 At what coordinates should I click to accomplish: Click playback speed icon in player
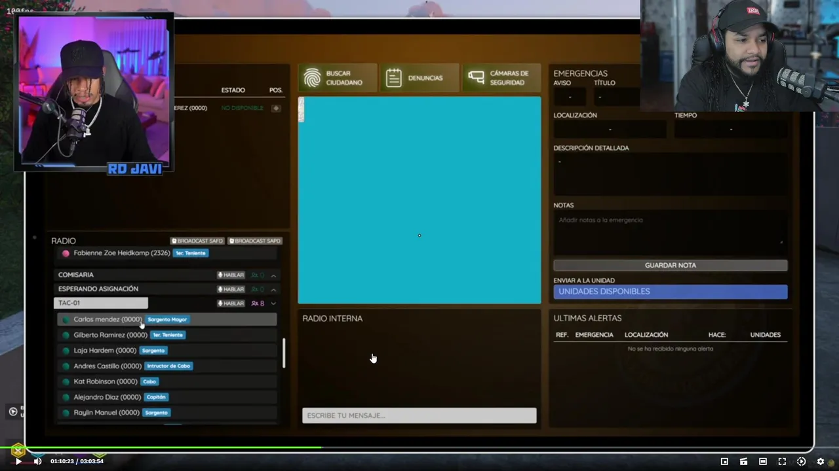pos(801,461)
